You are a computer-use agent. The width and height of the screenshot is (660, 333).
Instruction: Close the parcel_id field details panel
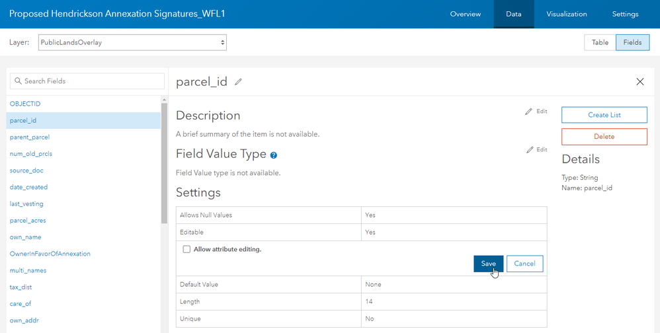point(639,82)
